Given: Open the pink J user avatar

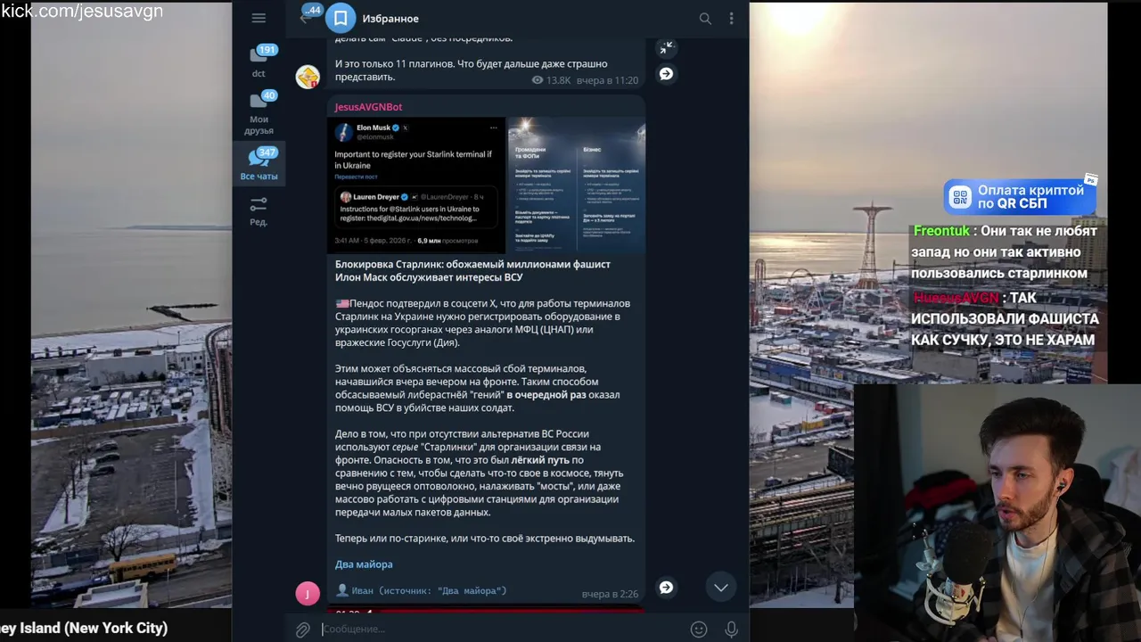Looking at the screenshot, I should [308, 593].
